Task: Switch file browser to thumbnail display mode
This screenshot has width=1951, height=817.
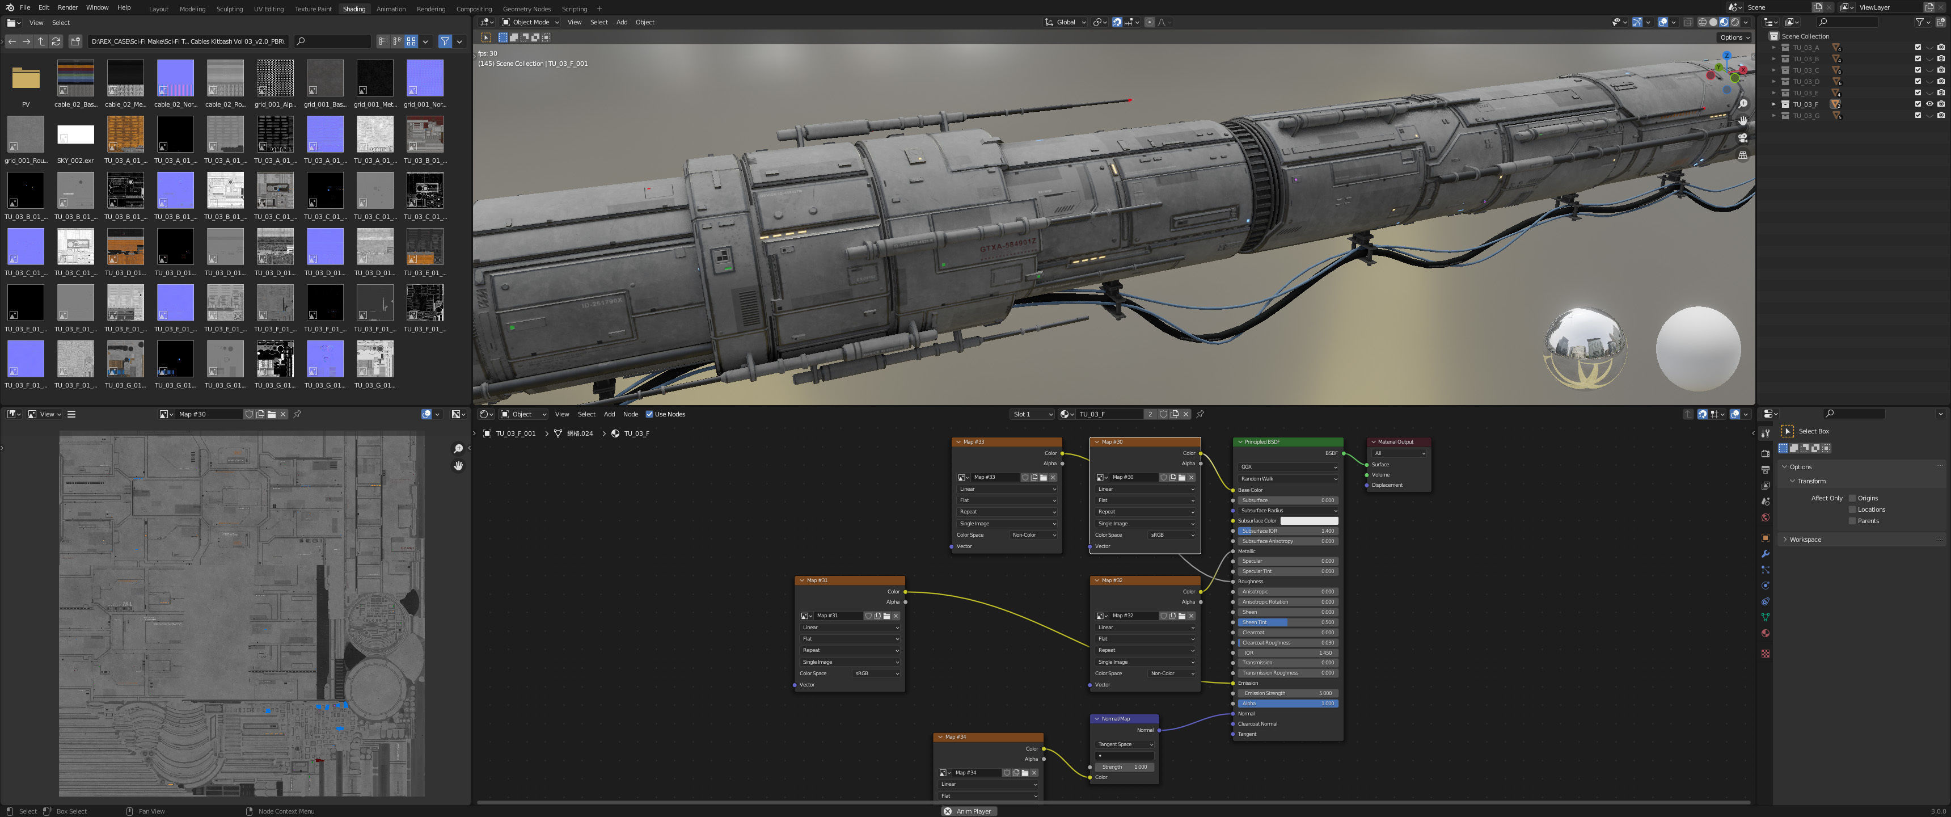Action: coord(411,41)
